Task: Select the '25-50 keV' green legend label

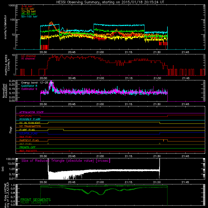Action: (x=28, y=14)
